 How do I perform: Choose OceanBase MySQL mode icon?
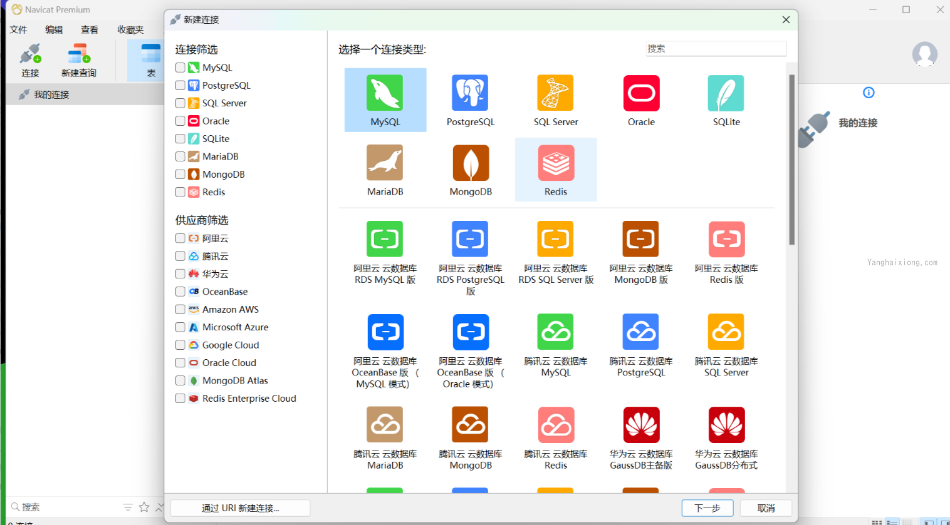pyautogui.click(x=385, y=332)
